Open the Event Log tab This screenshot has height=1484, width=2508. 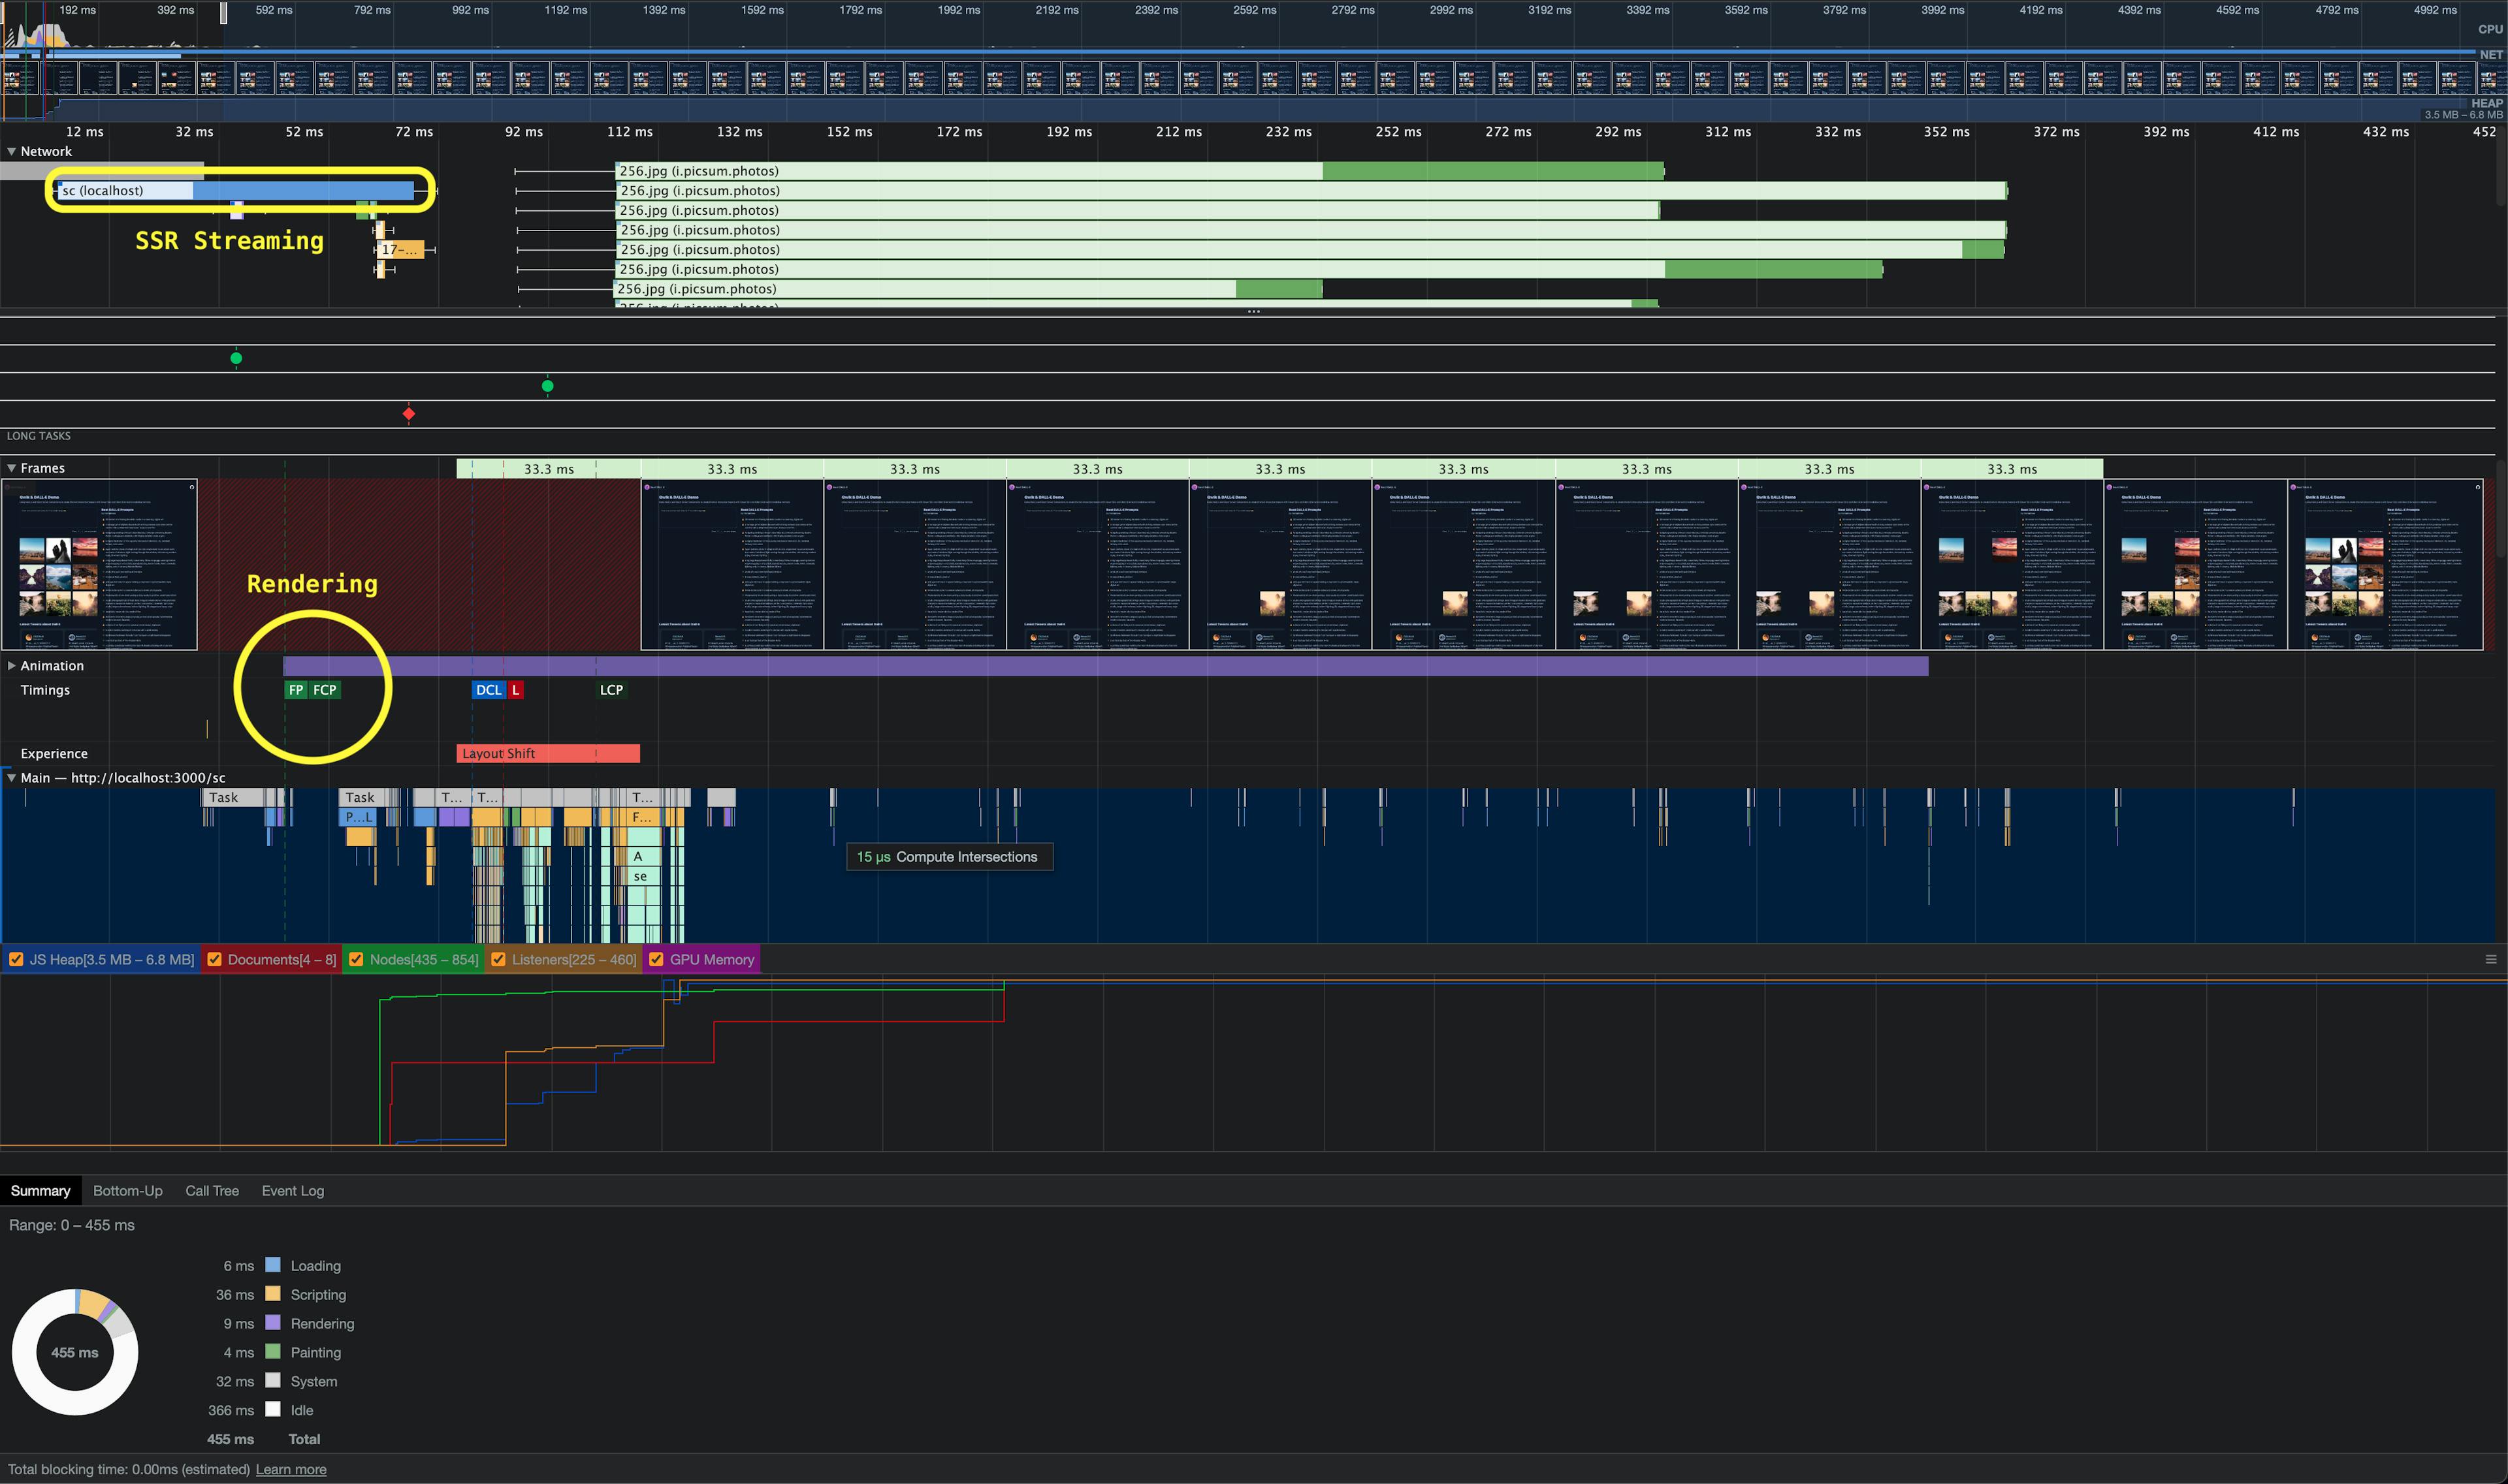point(293,1190)
